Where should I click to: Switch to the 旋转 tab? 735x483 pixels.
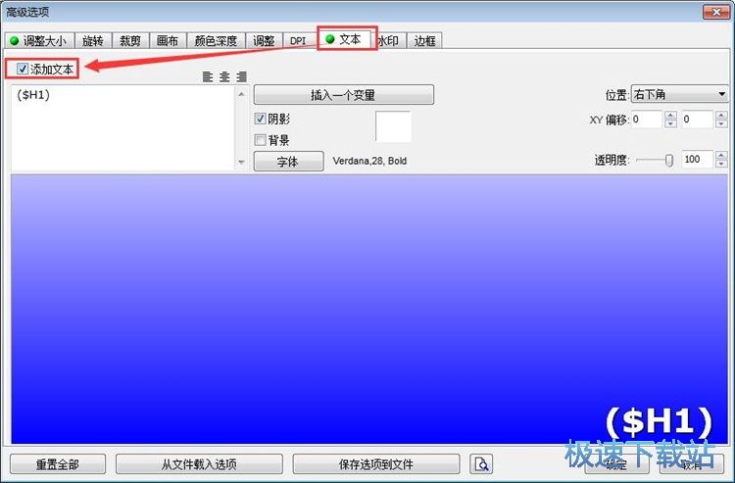tap(93, 41)
